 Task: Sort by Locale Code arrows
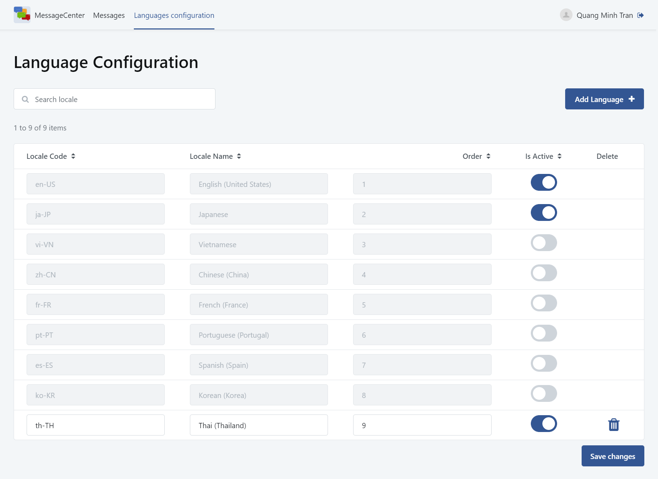coord(73,156)
